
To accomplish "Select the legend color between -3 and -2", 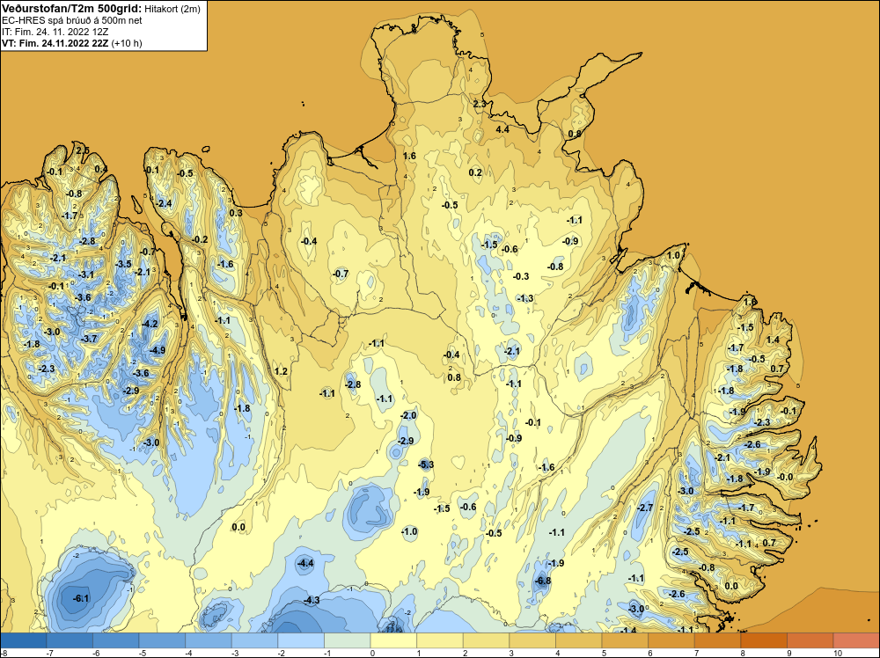I will tap(255, 640).
